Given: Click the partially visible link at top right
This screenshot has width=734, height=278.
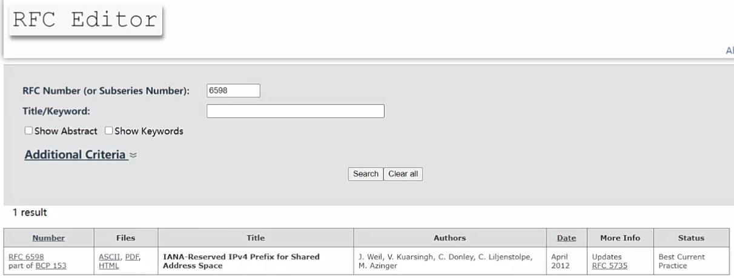Looking at the screenshot, I should 730,52.
